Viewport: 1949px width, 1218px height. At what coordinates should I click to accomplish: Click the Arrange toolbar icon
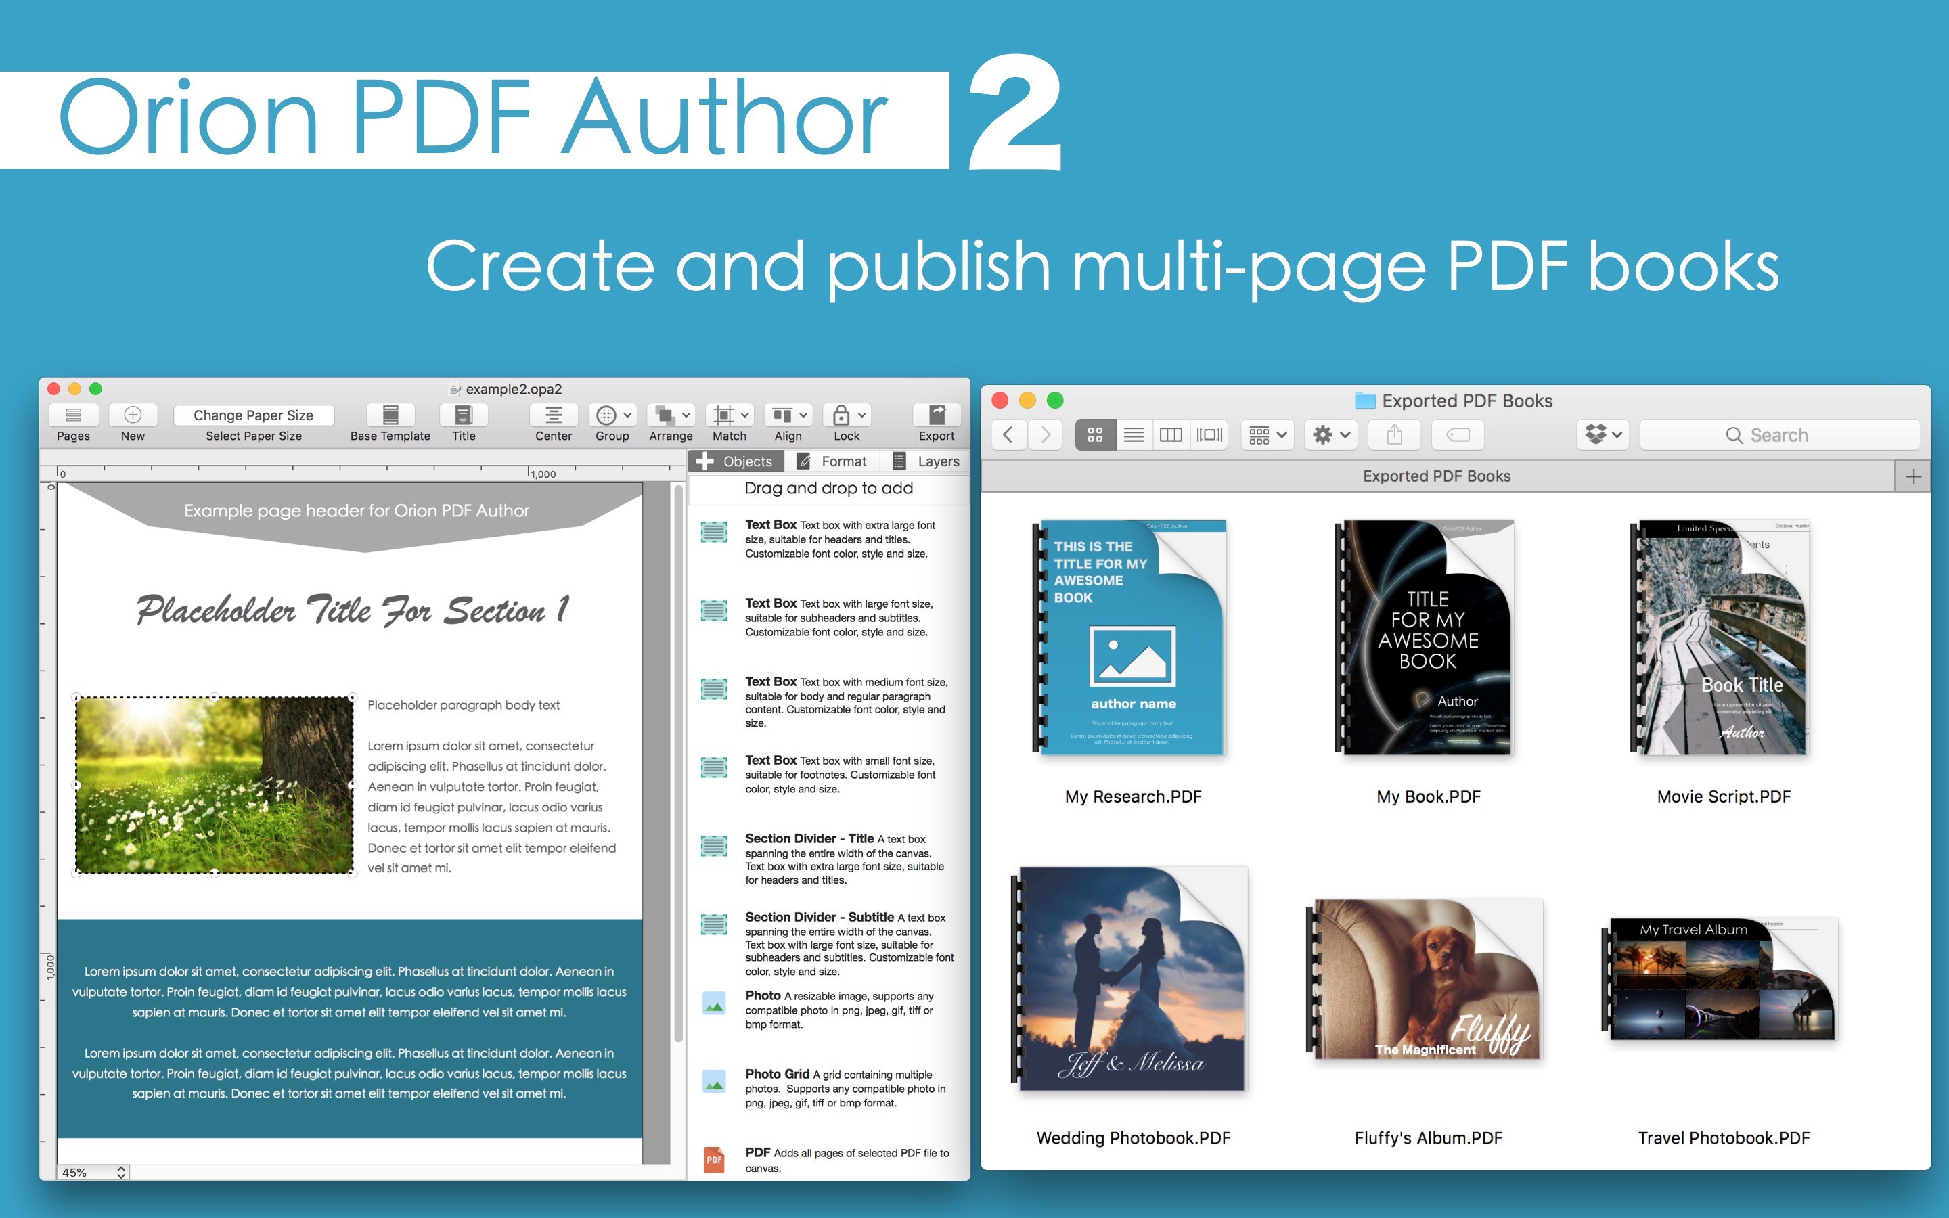[x=665, y=415]
